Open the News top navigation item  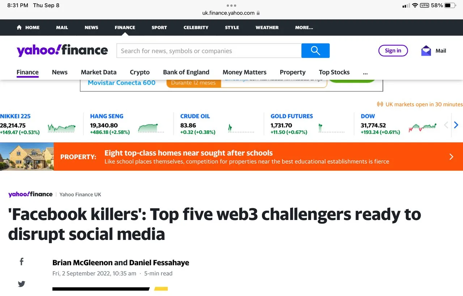pyautogui.click(x=91, y=28)
